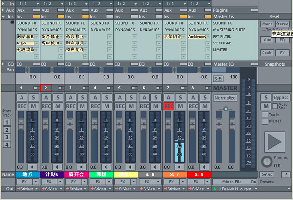Screen dimensions: 293x200
Task: Open the VOCODER master insert
Action: (222, 43)
